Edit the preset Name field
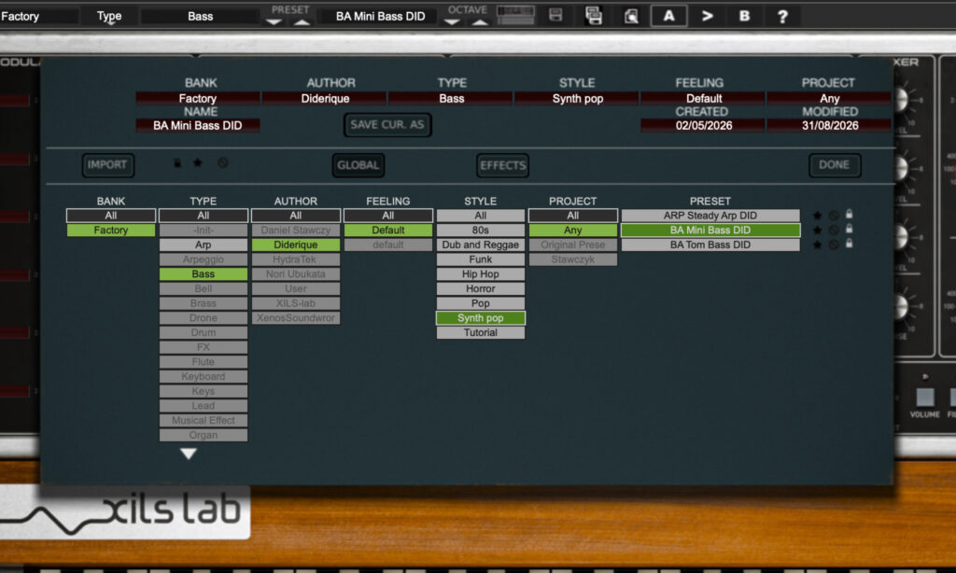 [198, 125]
